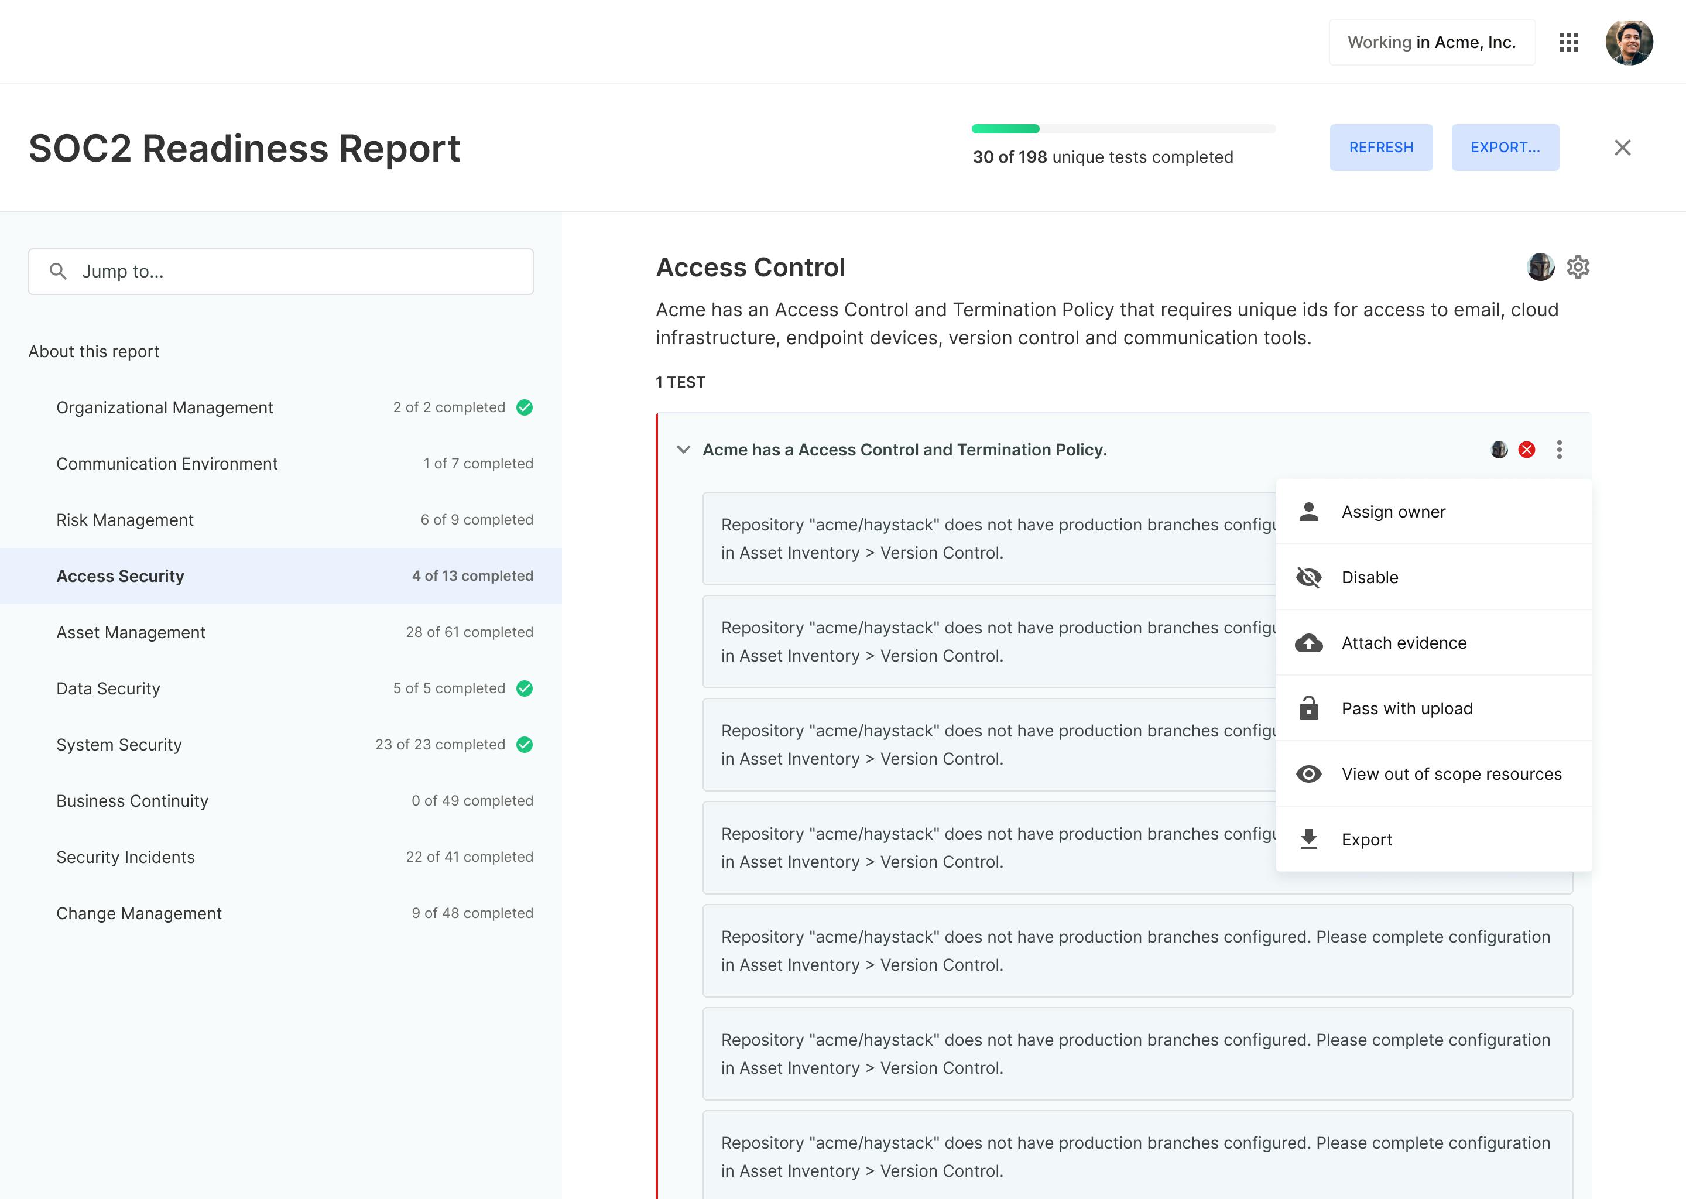Choose View out of scope resources
Screen dimensions: 1686x1199
1451,774
